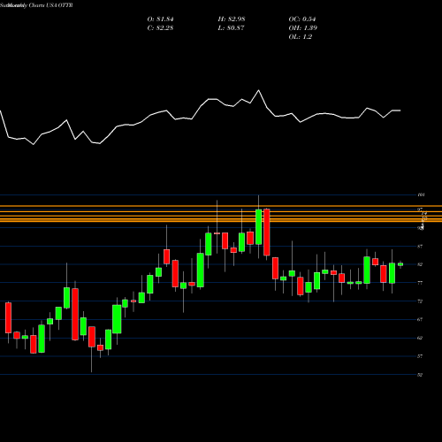Image resolution: width=442 pixels, height=442 pixels.
Task: Click the '52' price axis label
Action: click(420, 375)
